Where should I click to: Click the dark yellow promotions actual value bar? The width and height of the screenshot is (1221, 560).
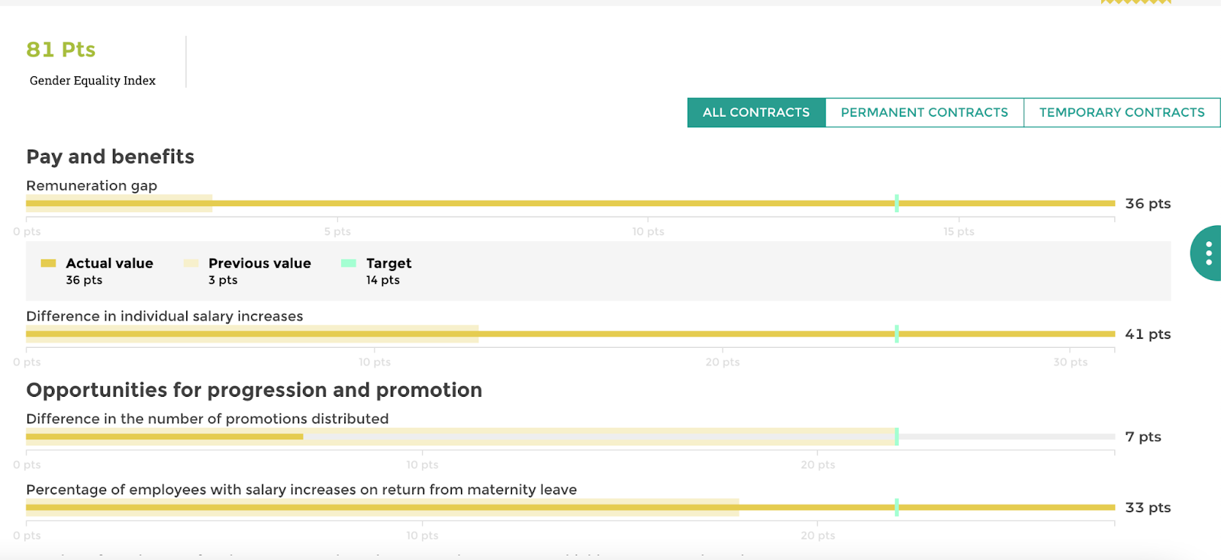(164, 436)
